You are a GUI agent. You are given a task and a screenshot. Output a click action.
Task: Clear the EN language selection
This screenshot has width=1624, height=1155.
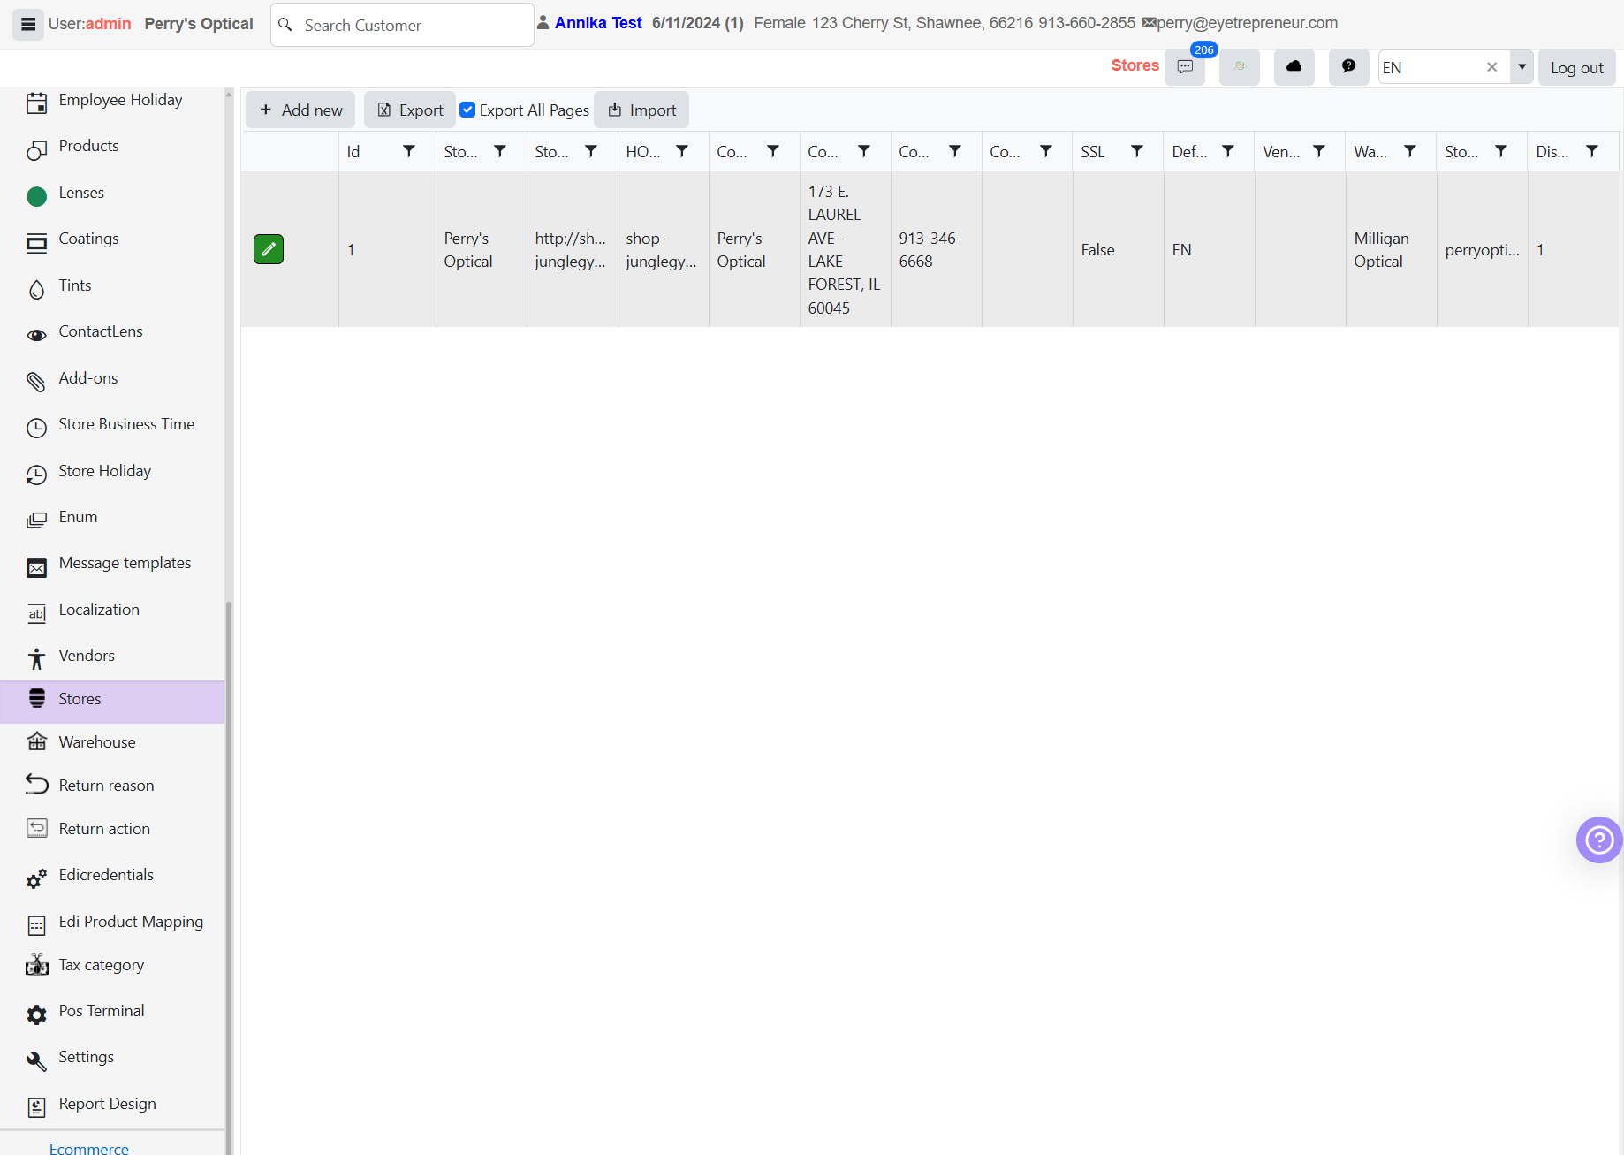point(1492,67)
